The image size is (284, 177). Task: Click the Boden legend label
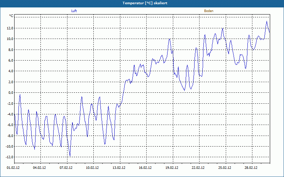[x=209, y=11]
